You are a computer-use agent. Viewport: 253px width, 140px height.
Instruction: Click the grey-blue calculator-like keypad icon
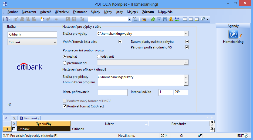tap(159, 19)
